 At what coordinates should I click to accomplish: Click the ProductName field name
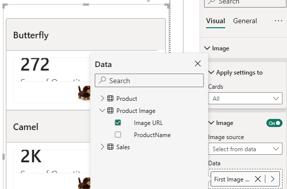click(x=152, y=135)
